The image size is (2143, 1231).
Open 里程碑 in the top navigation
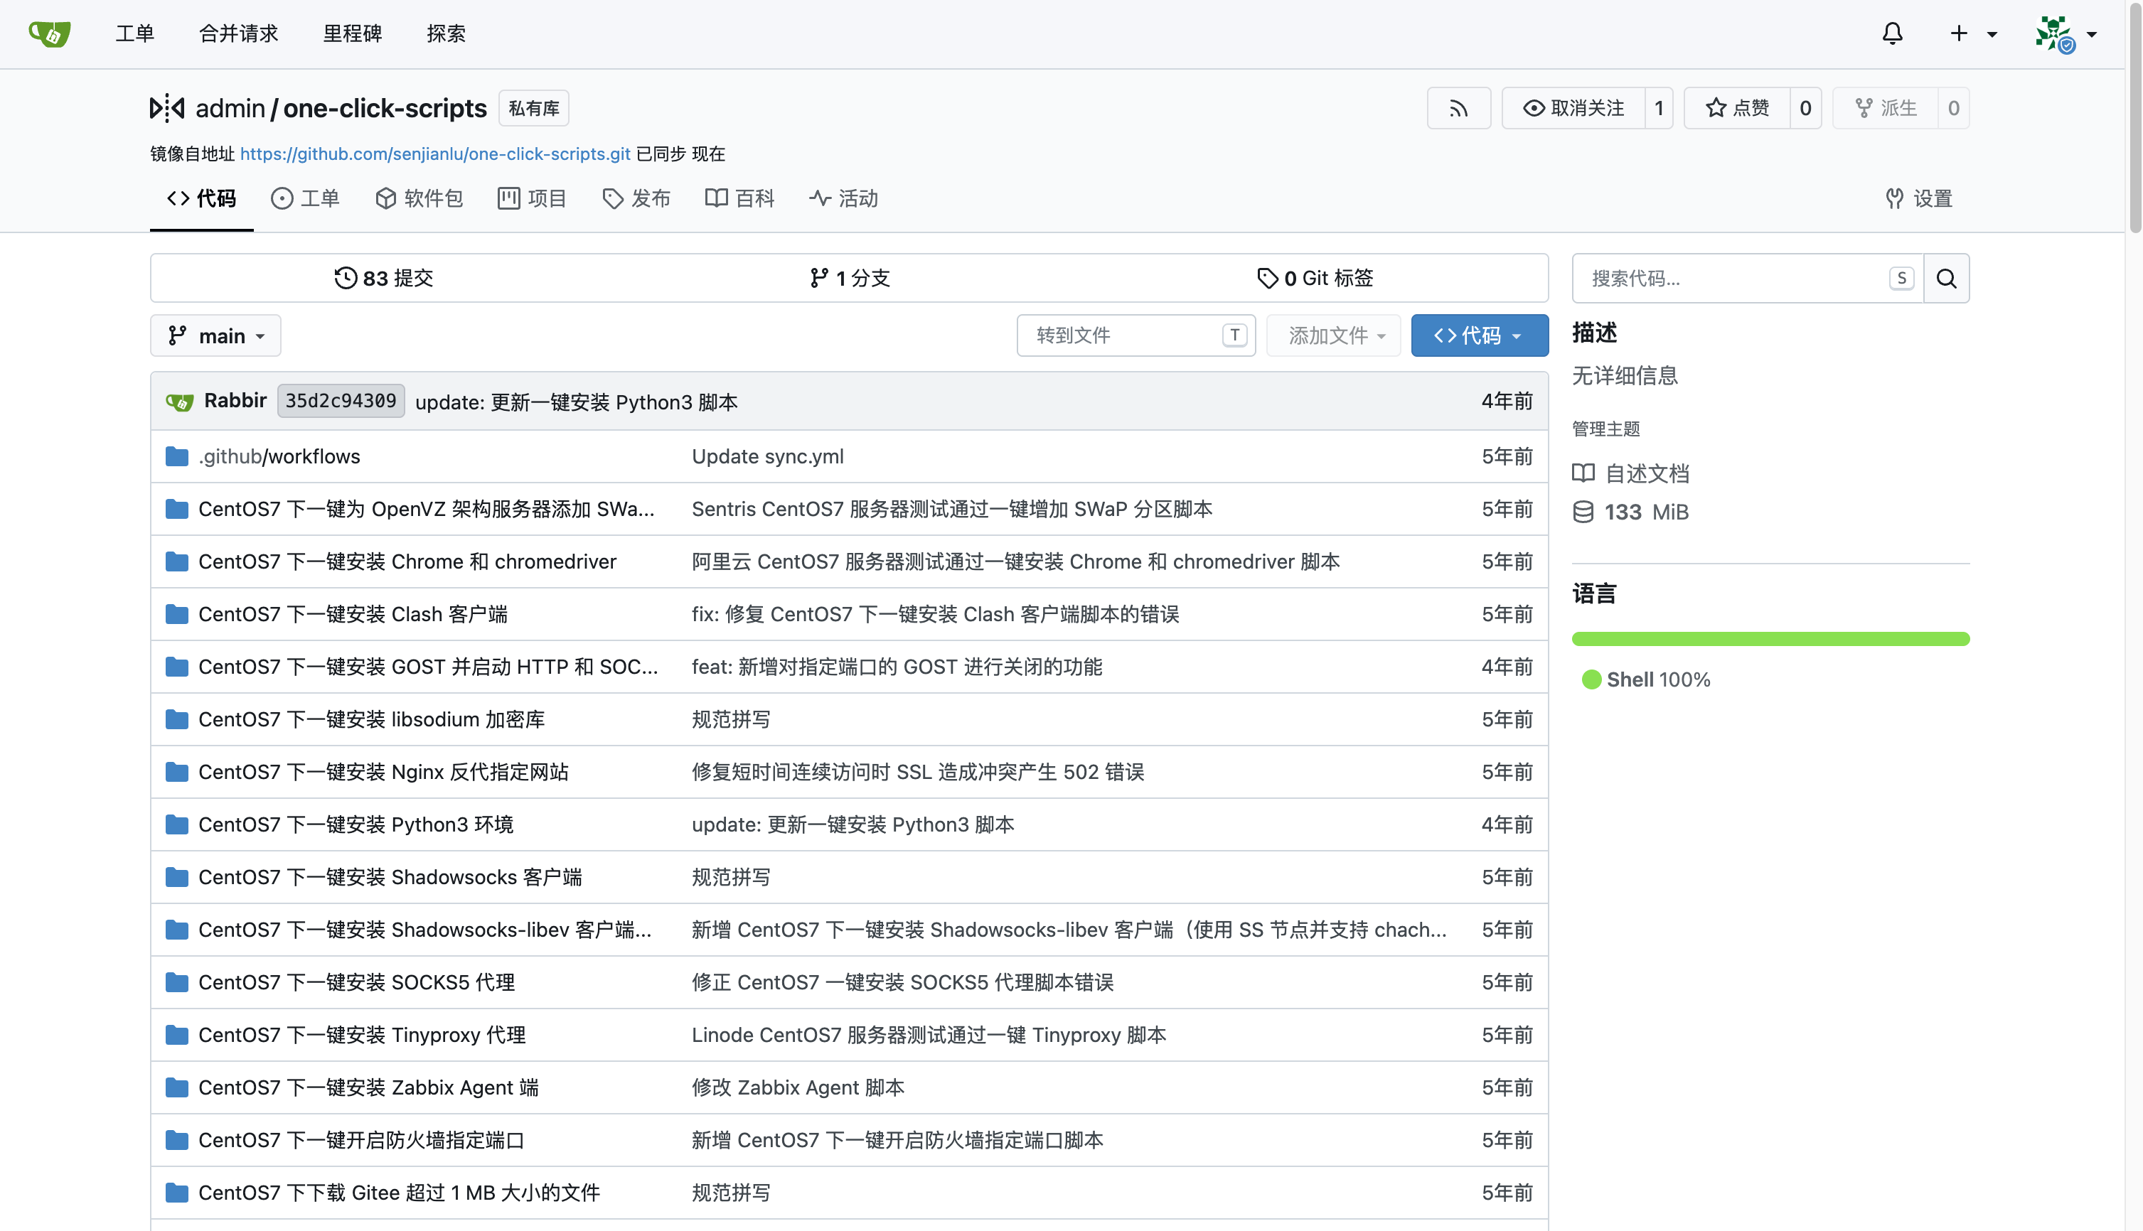point(353,34)
